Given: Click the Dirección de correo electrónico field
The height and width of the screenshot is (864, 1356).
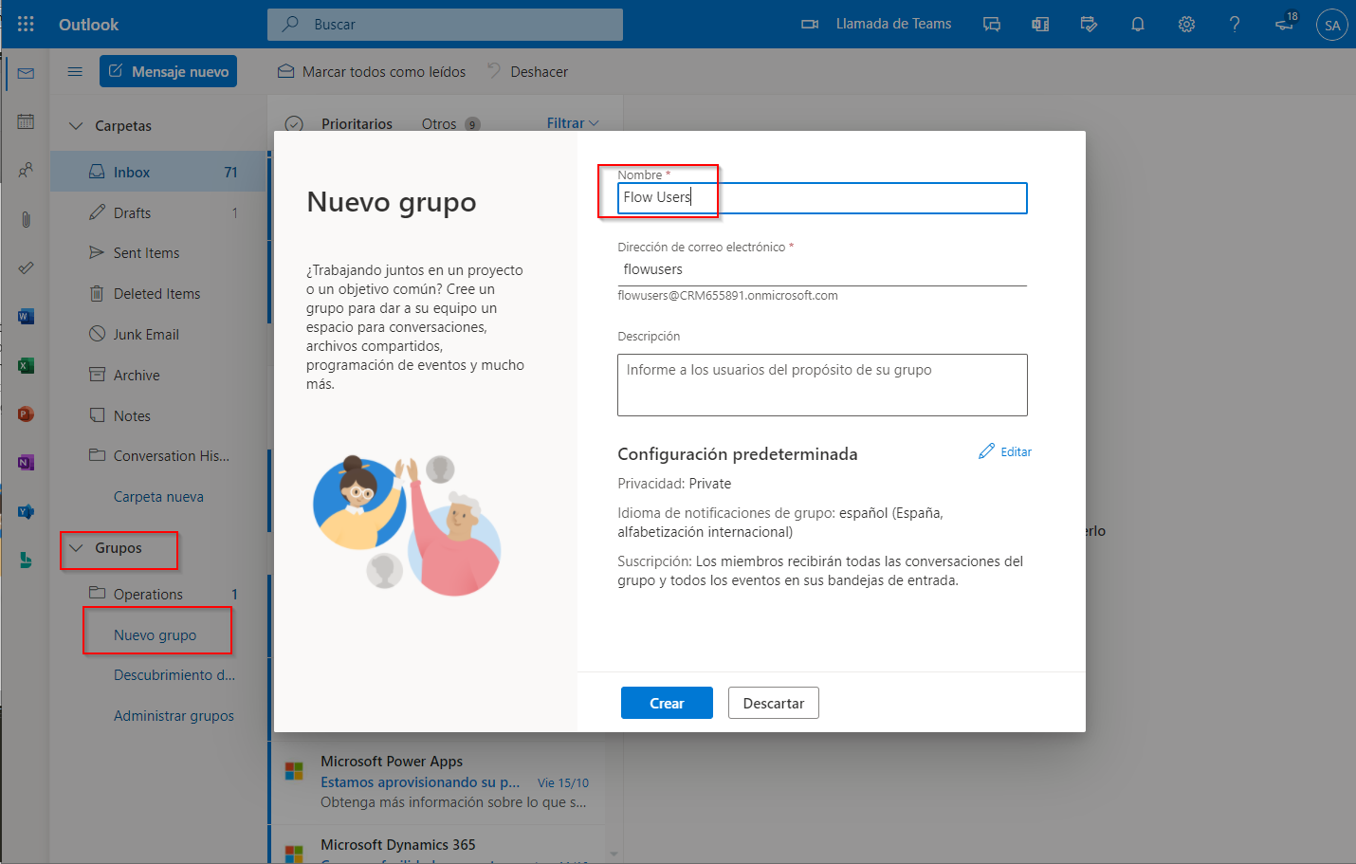Looking at the screenshot, I should [822, 269].
